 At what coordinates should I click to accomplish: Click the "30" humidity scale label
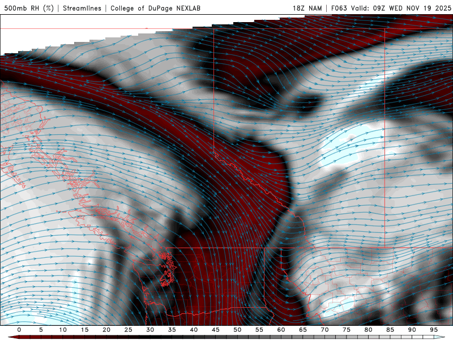click(150, 330)
